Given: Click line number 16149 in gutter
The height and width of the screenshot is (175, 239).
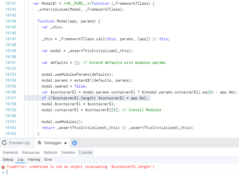Looking at the screenshot, I should point(11,51).
